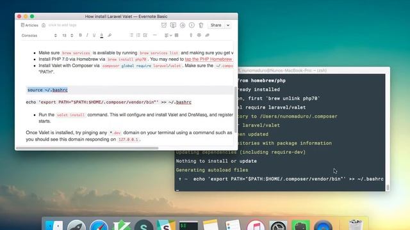Select the highlighter tool

(x=110, y=35)
